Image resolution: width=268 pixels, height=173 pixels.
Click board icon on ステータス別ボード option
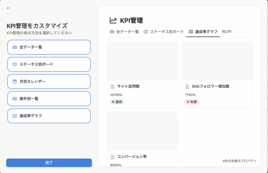tap(15, 64)
